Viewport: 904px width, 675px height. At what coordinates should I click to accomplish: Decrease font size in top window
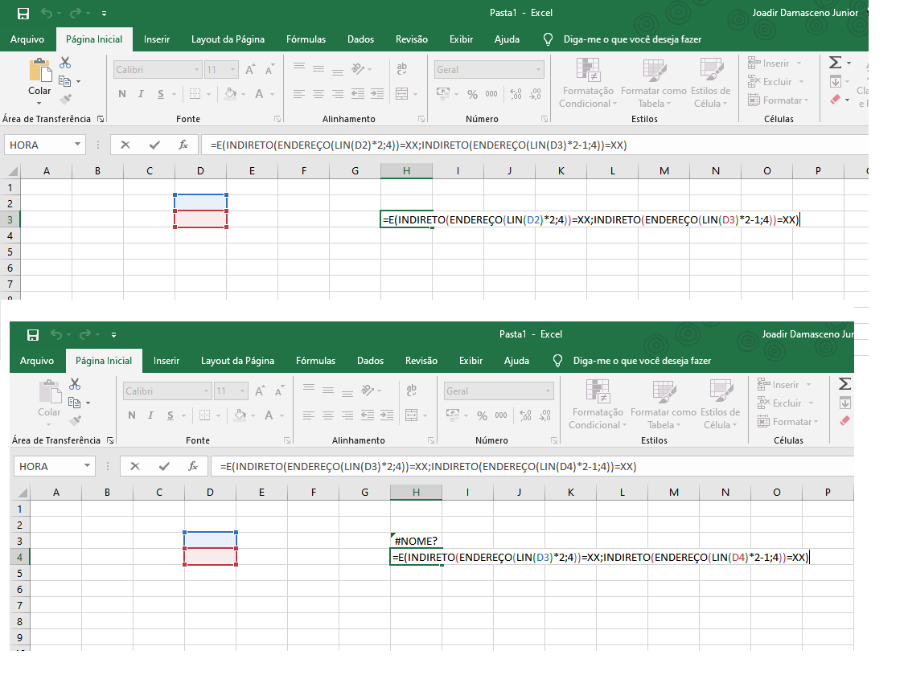[269, 70]
